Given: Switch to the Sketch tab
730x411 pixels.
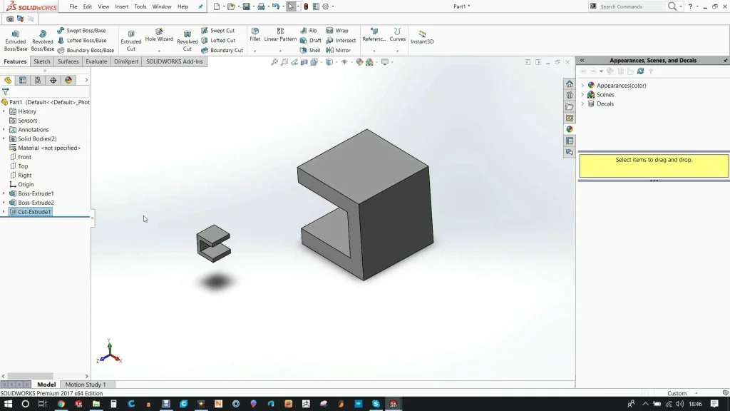Looking at the screenshot, I should 42,61.
